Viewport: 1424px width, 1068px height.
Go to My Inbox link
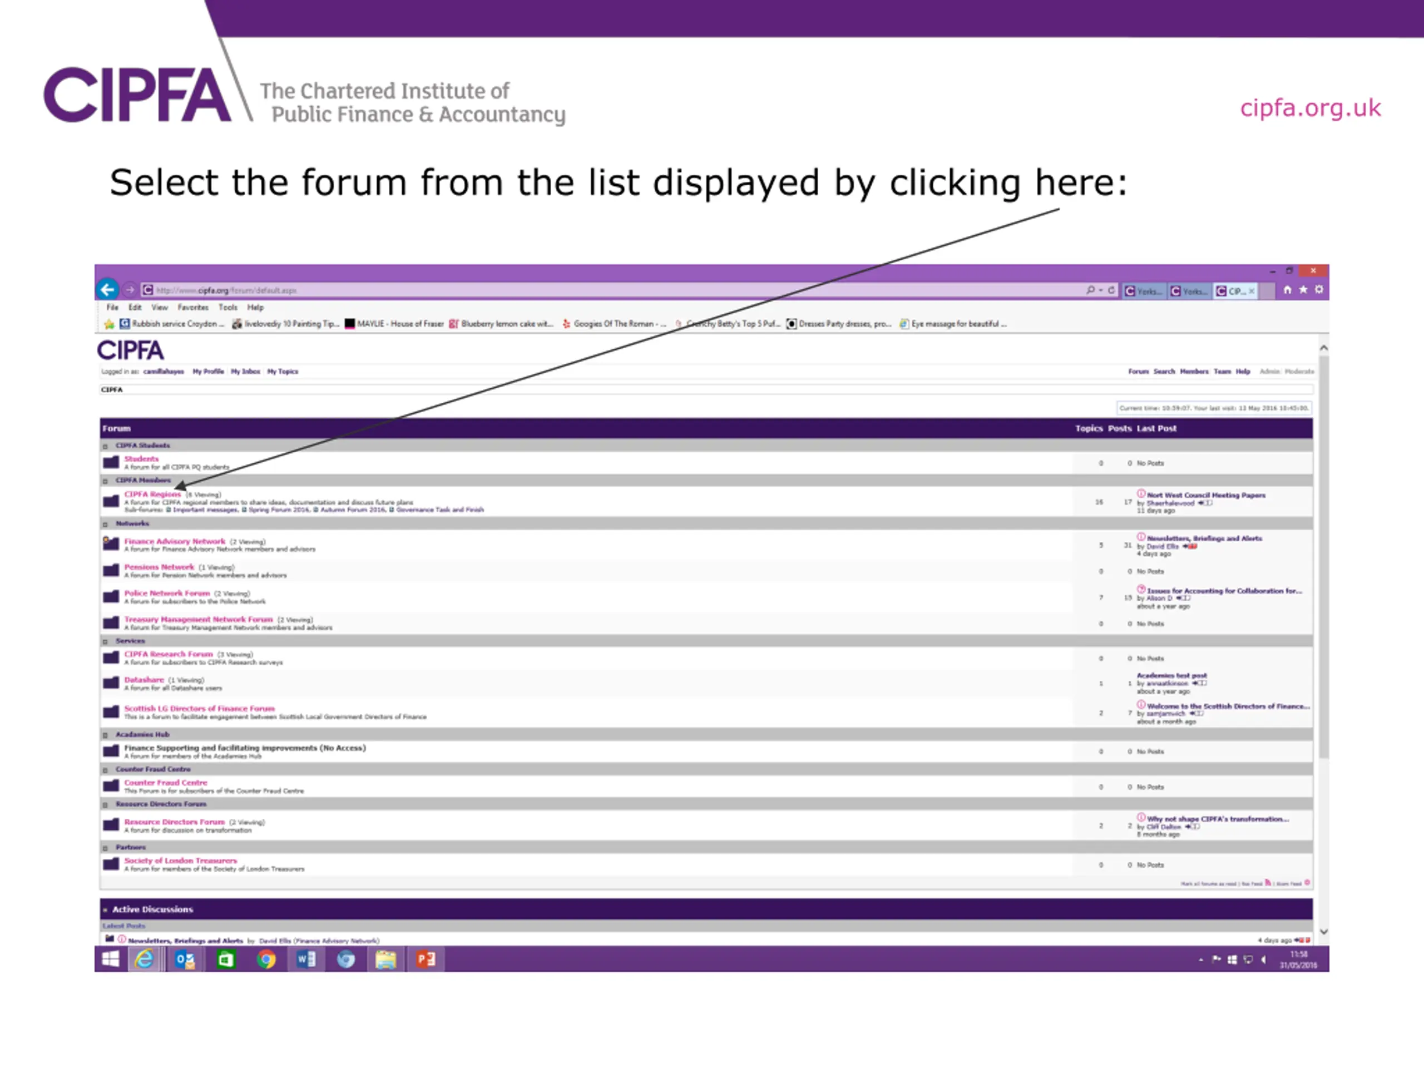(245, 372)
